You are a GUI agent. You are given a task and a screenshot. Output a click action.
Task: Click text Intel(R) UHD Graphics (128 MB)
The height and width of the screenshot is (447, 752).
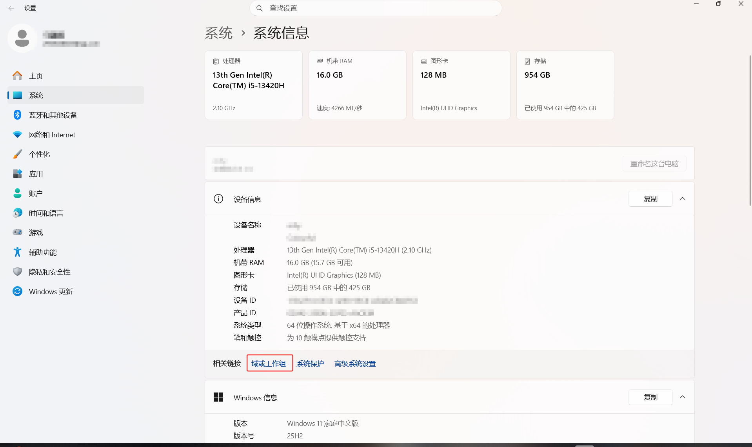tap(334, 275)
